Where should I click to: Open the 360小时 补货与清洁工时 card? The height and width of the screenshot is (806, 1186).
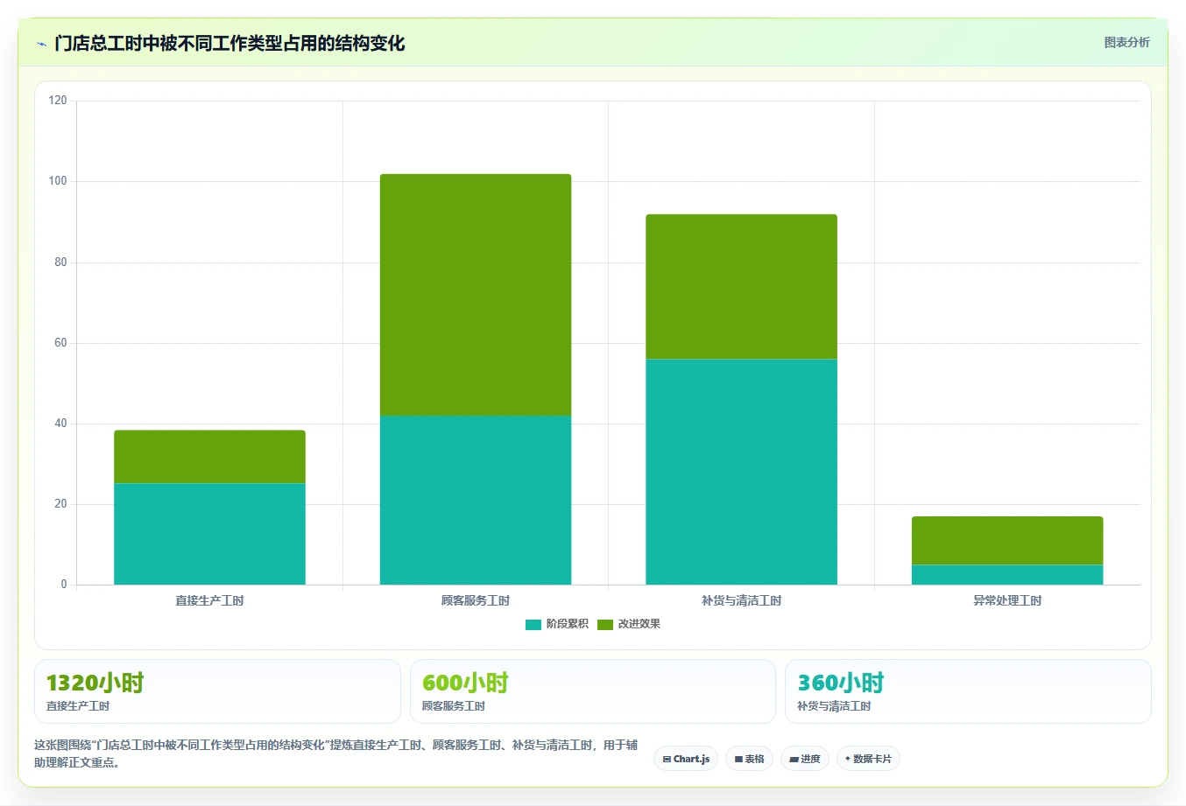point(968,691)
